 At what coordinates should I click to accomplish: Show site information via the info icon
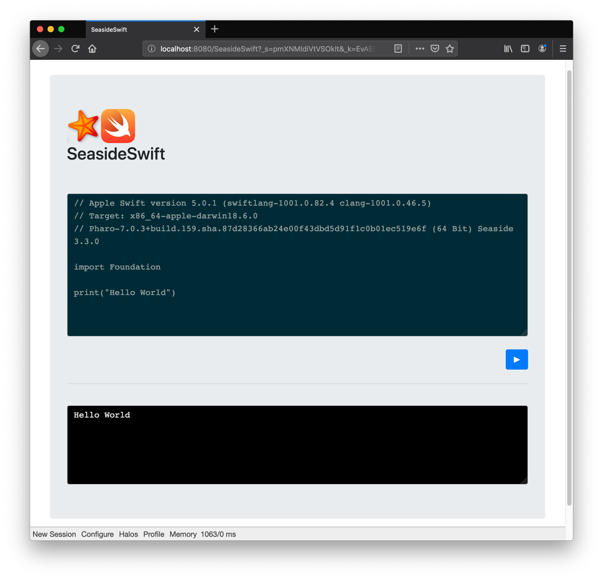point(151,49)
